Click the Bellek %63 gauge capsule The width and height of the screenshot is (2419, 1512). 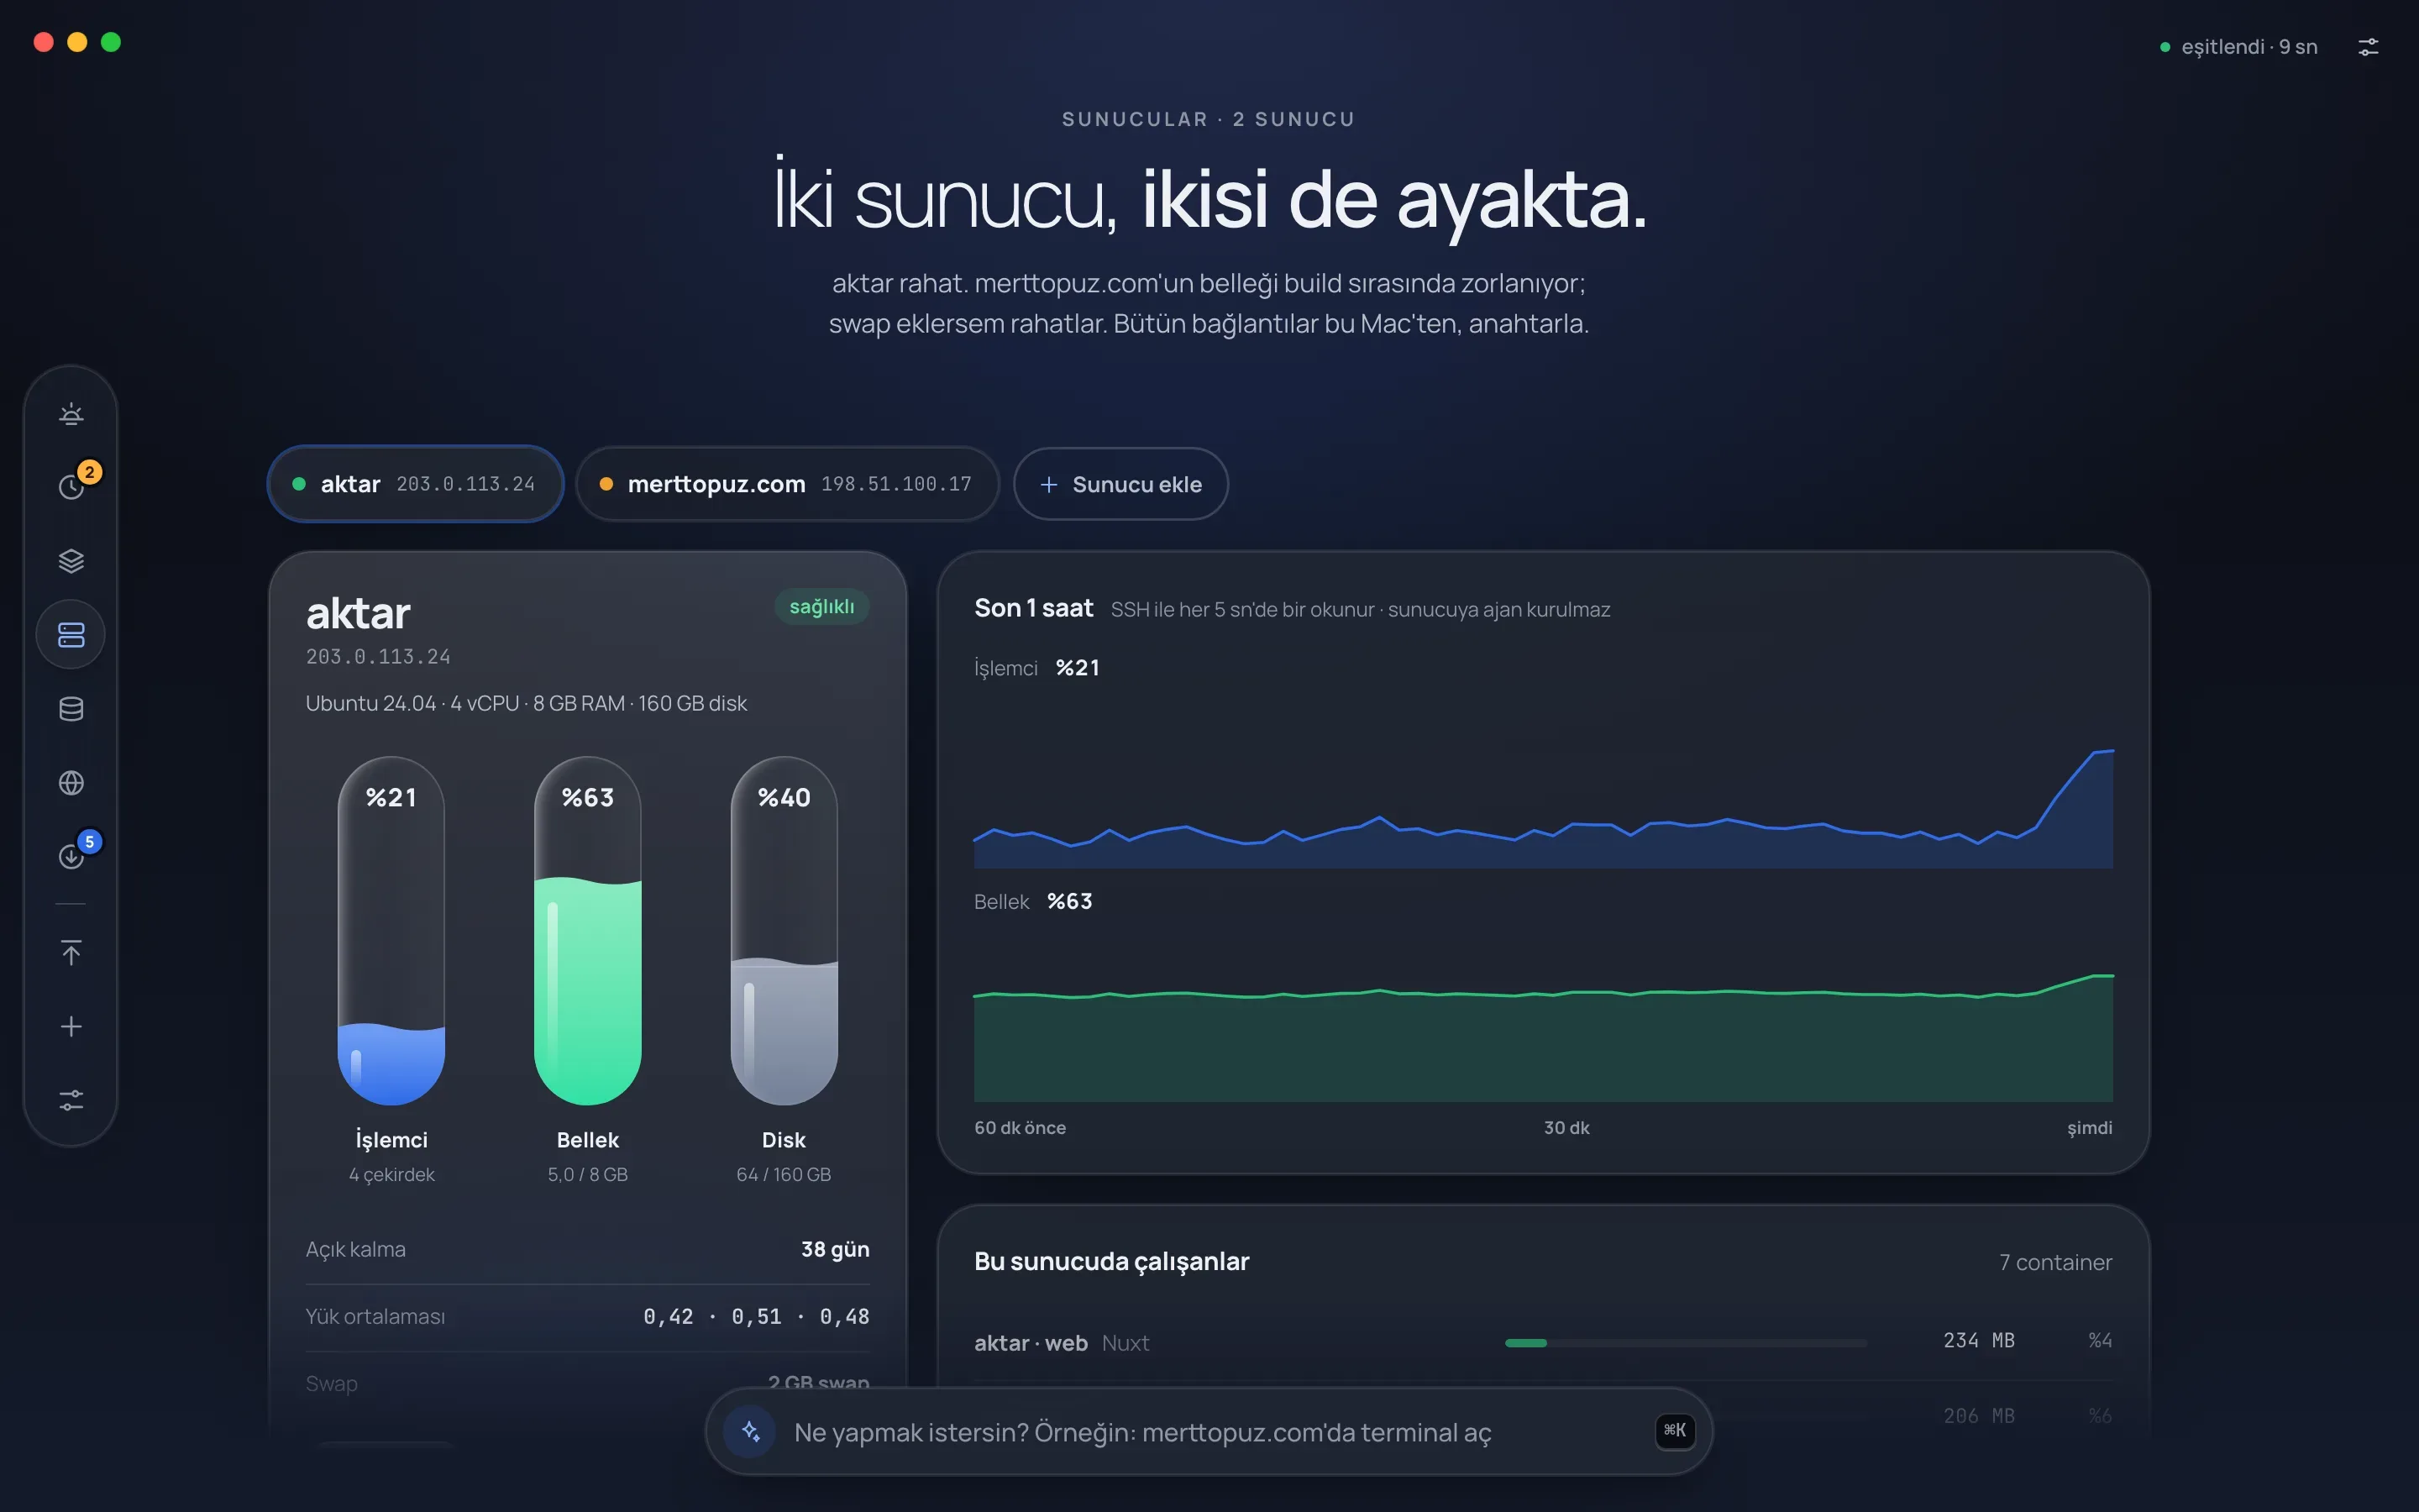[x=588, y=931]
